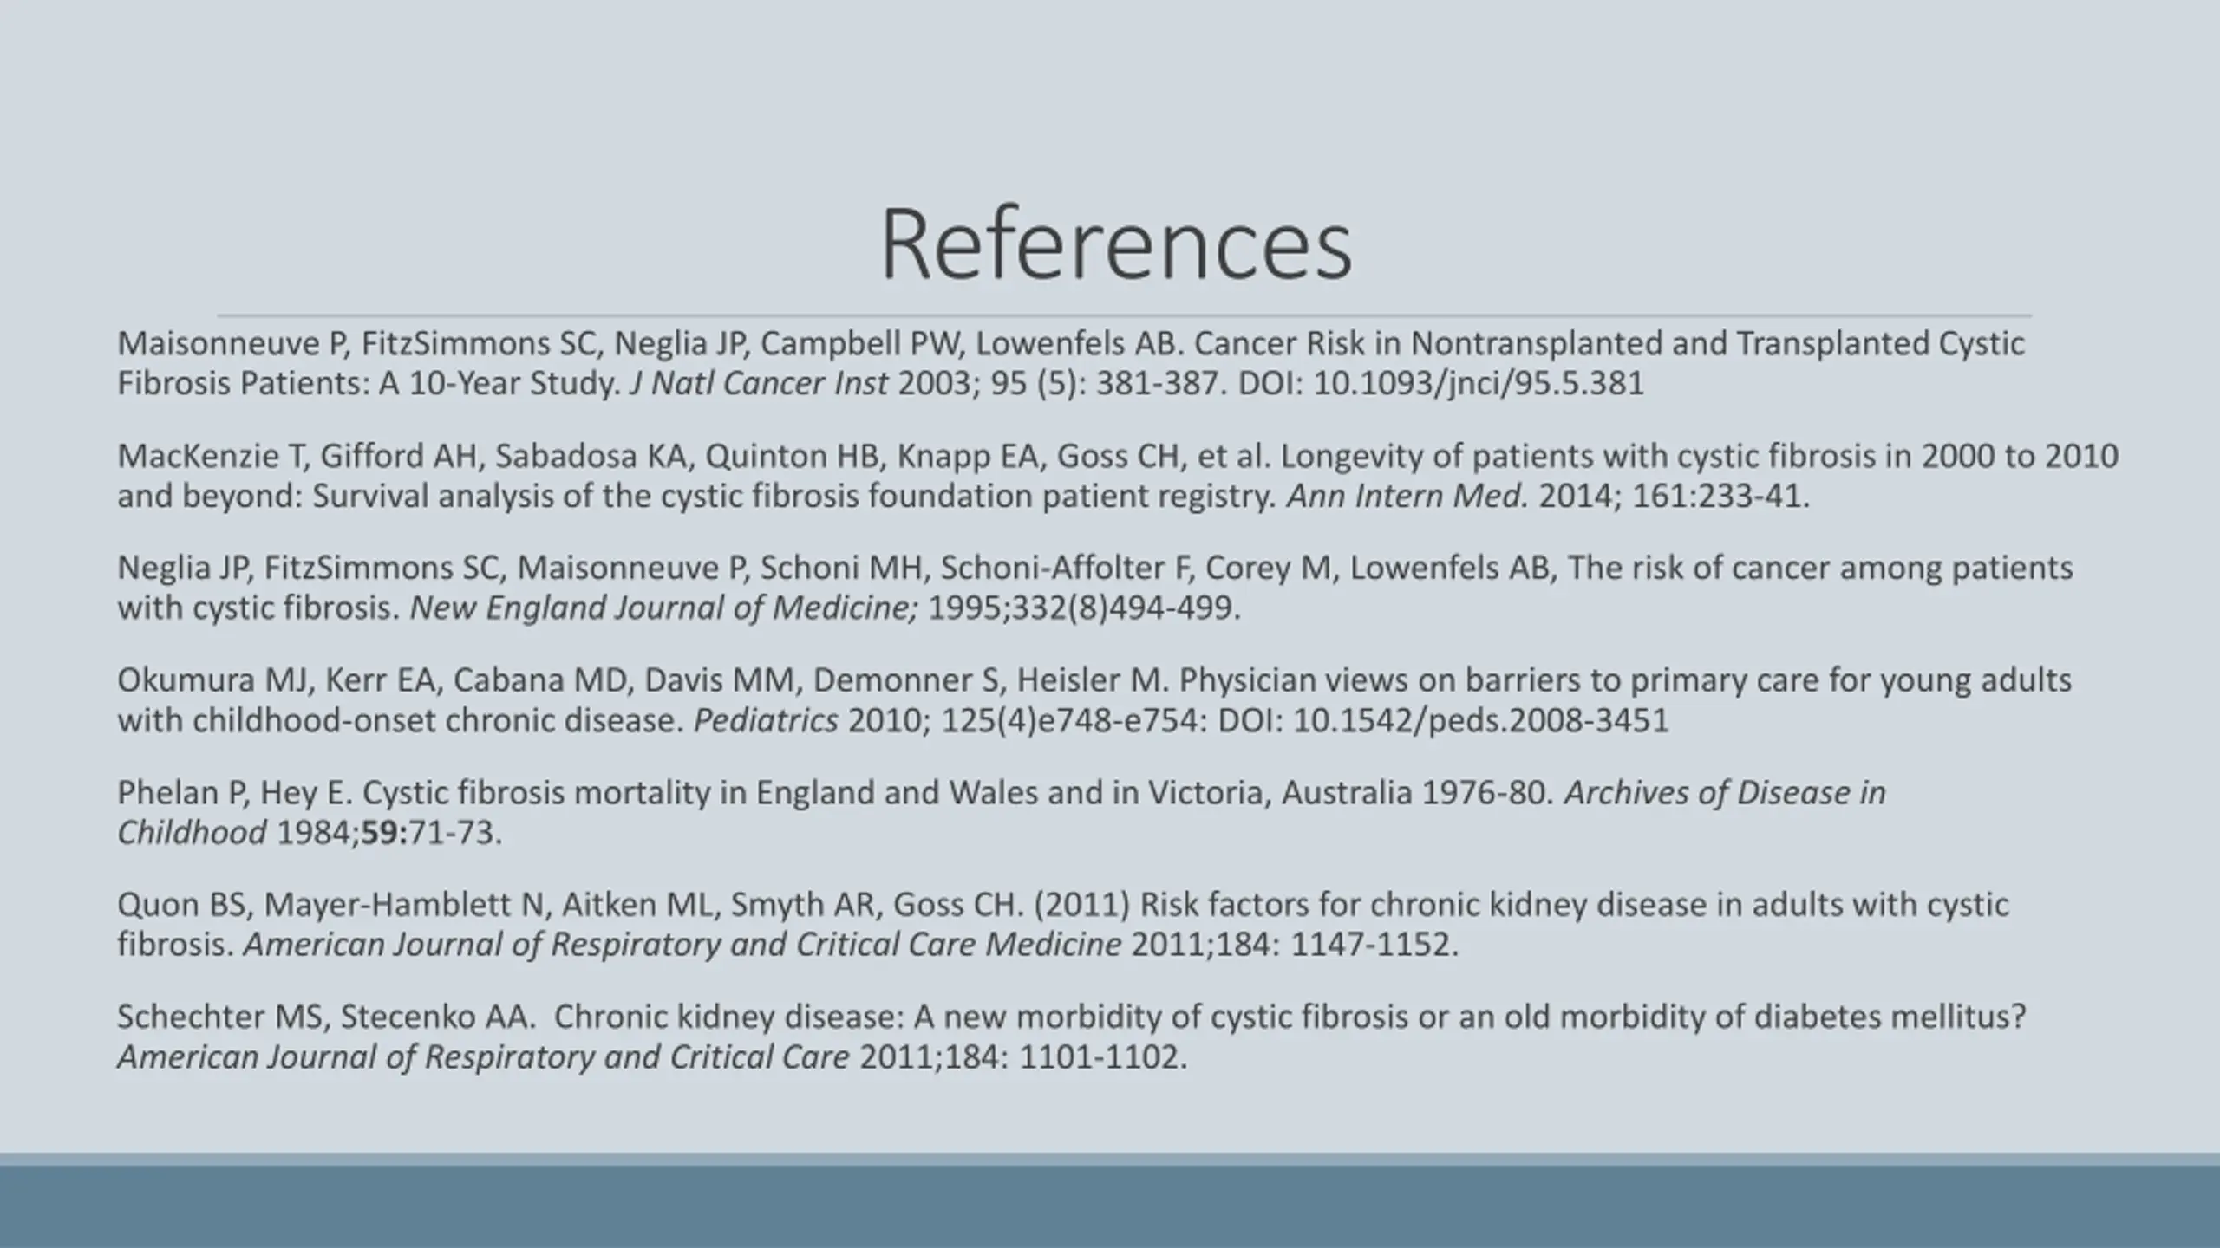Image resolution: width=2220 pixels, height=1248 pixels.
Task: Click the Ann Intern Med. journal name
Action: tap(1407, 497)
